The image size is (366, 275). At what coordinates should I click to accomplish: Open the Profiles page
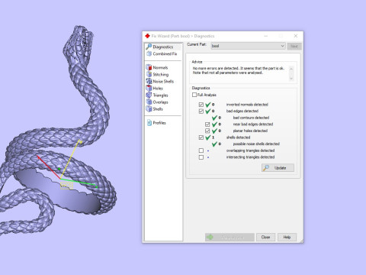point(156,123)
